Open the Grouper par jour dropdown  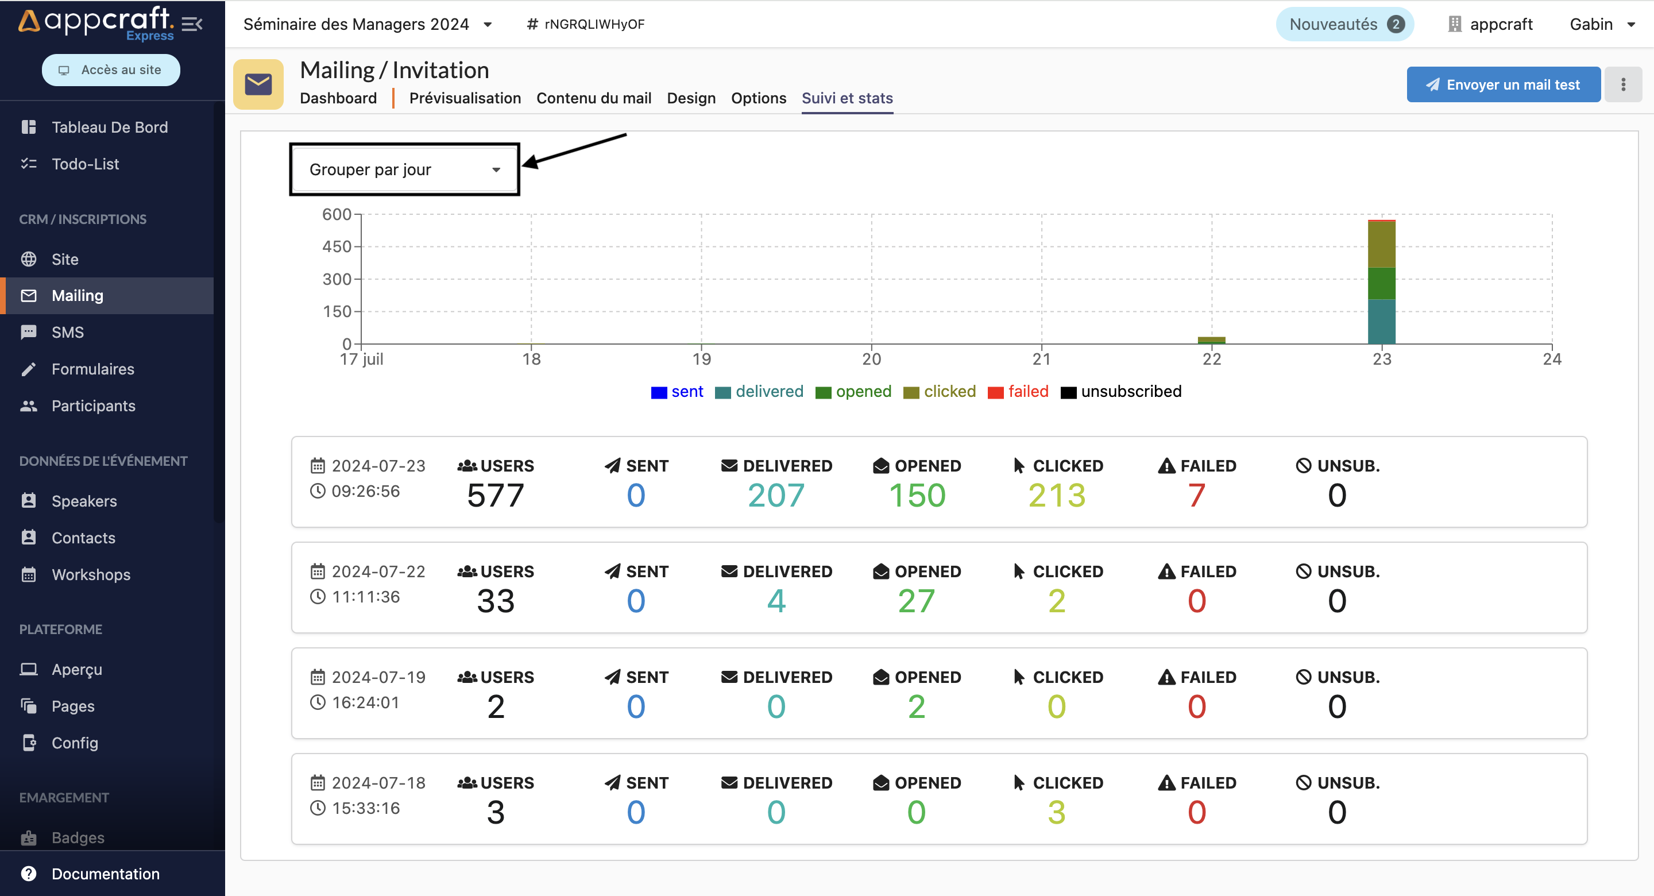pyautogui.click(x=404, y=169)
